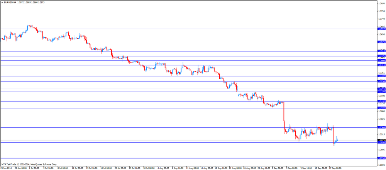Image resolution: width=386 pixels, height=170 pixels.
Task: Click the 1.3740 price scale value
Action: [382, 19]
